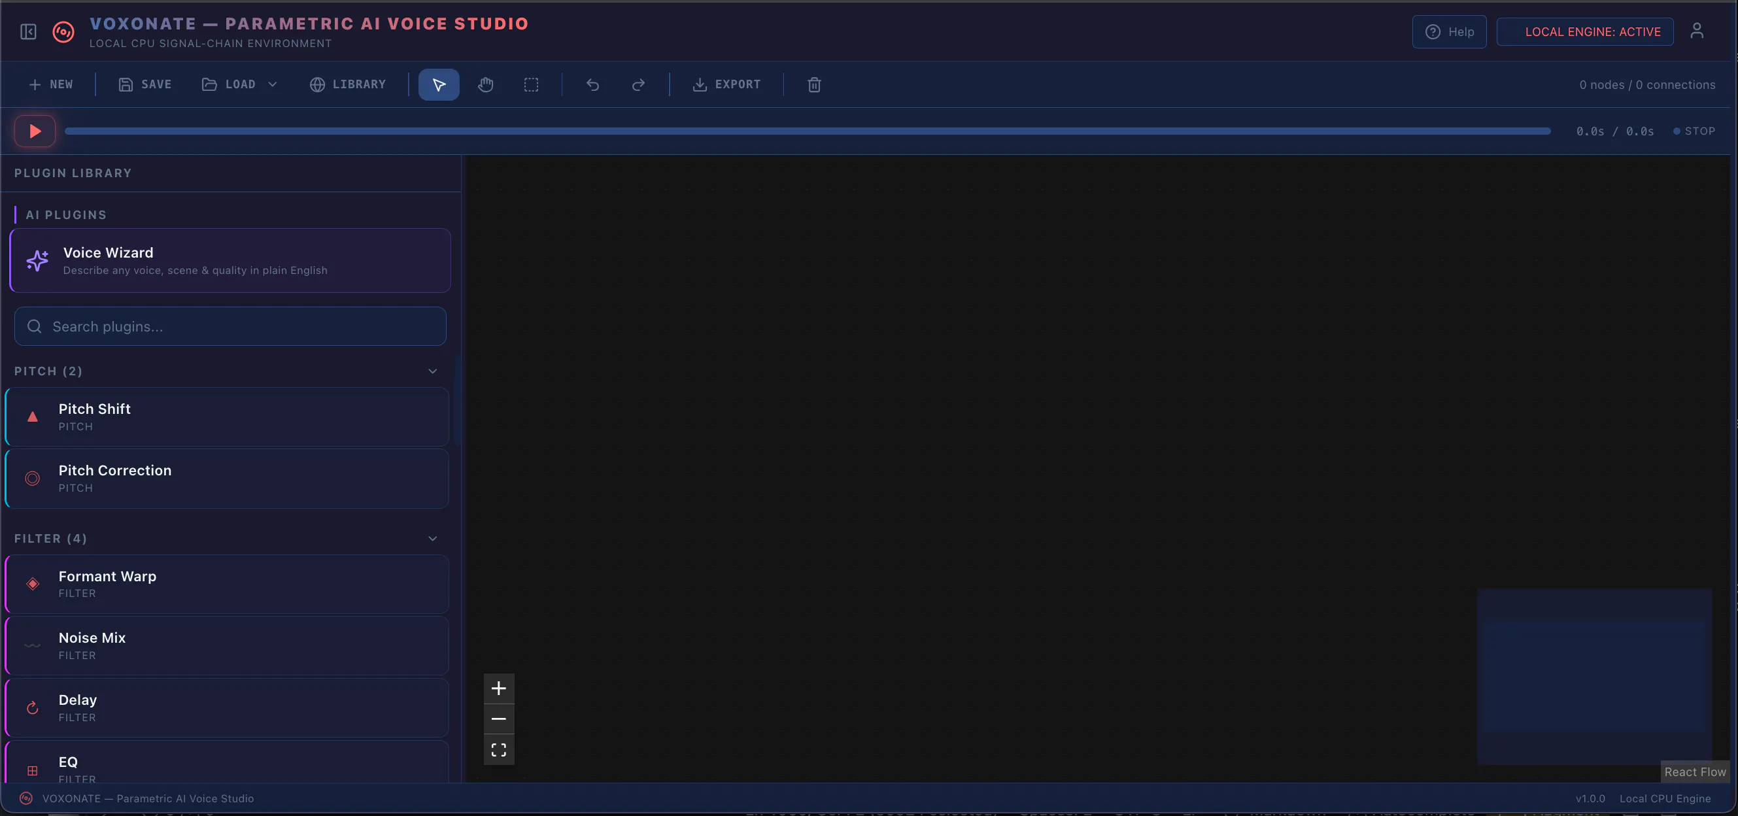Collapse the PITCH (2) category chevron
The width and height of the screenshot is (1738, 816).
(433, 371)
